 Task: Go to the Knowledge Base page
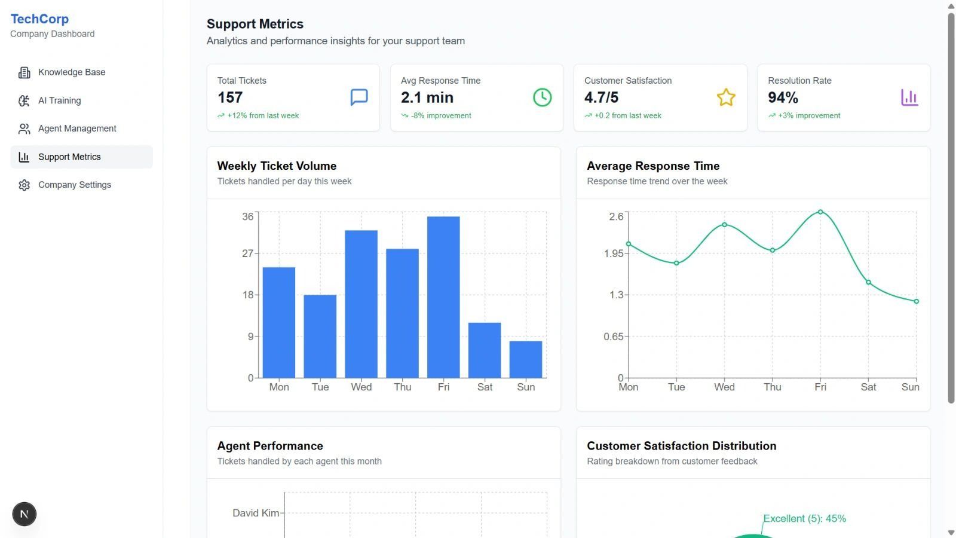pyautogui.click(x=72, y=72)
